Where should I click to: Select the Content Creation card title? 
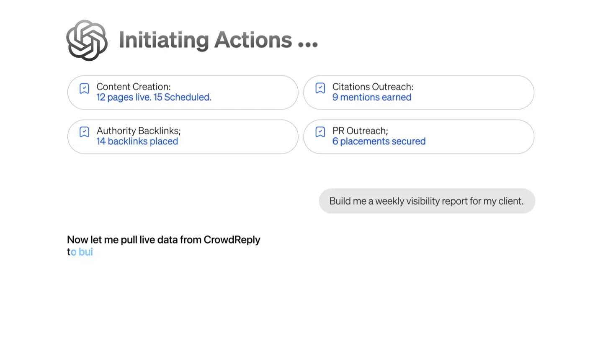tap(134, 87)
